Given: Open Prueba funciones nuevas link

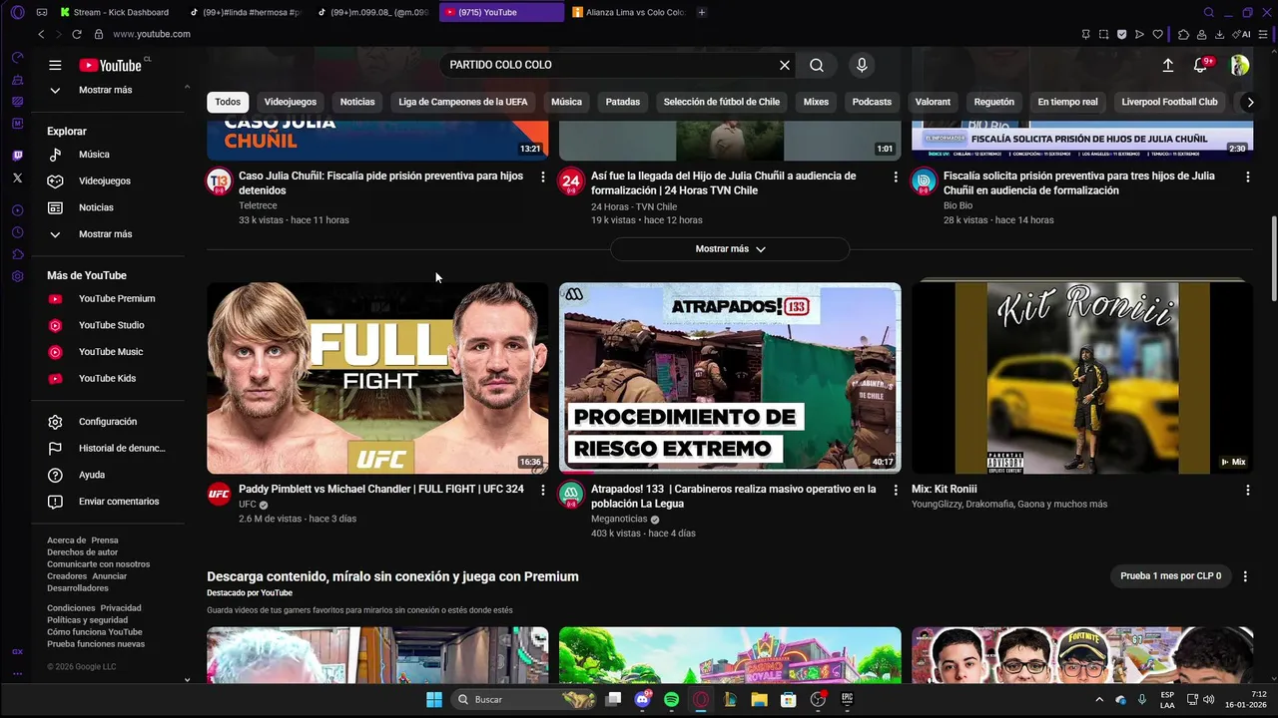Looking at the screenshot, I should tap(96, 644).
